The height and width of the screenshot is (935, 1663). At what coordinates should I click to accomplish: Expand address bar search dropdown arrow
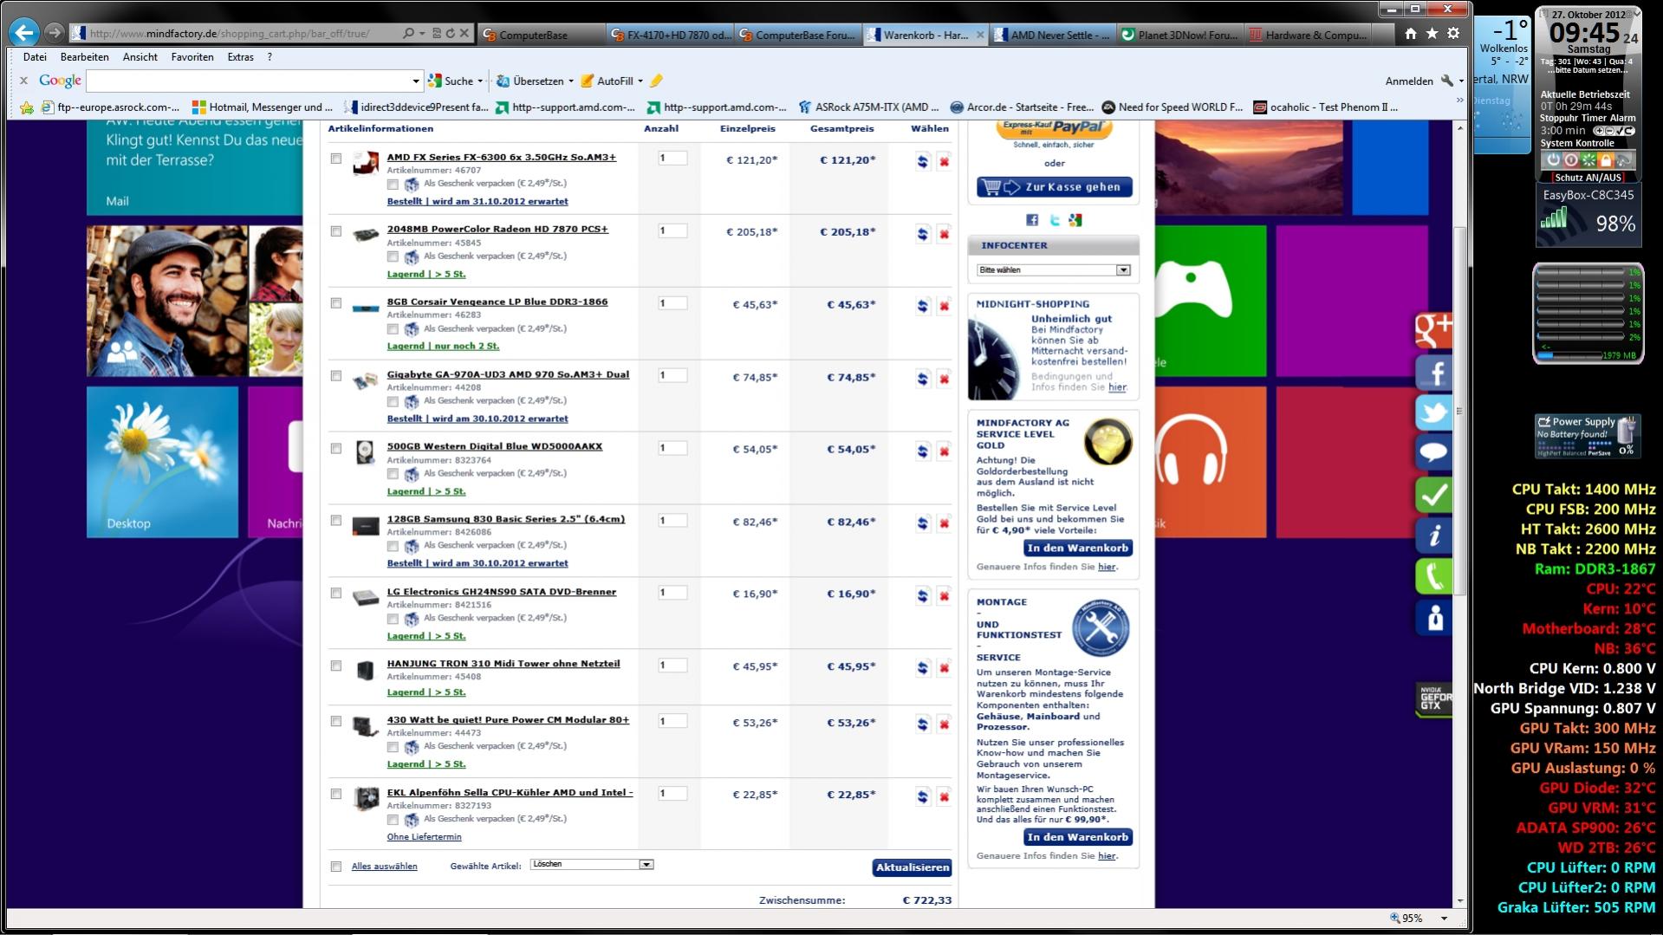coord(422,34)
